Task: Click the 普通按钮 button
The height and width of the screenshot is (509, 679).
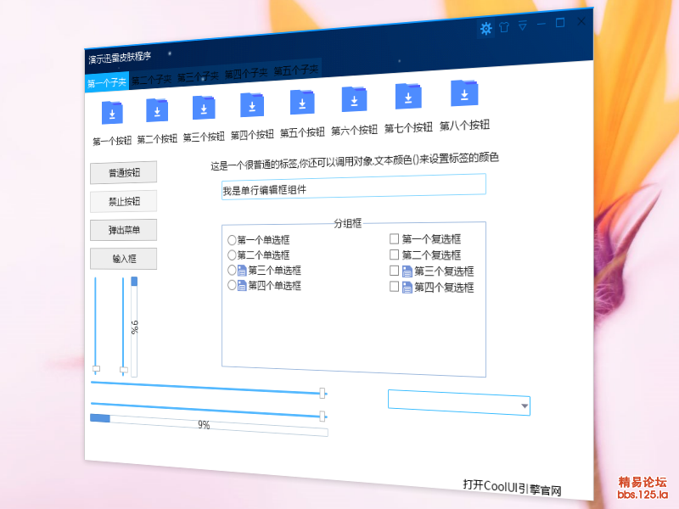Action: coord(123,173)
